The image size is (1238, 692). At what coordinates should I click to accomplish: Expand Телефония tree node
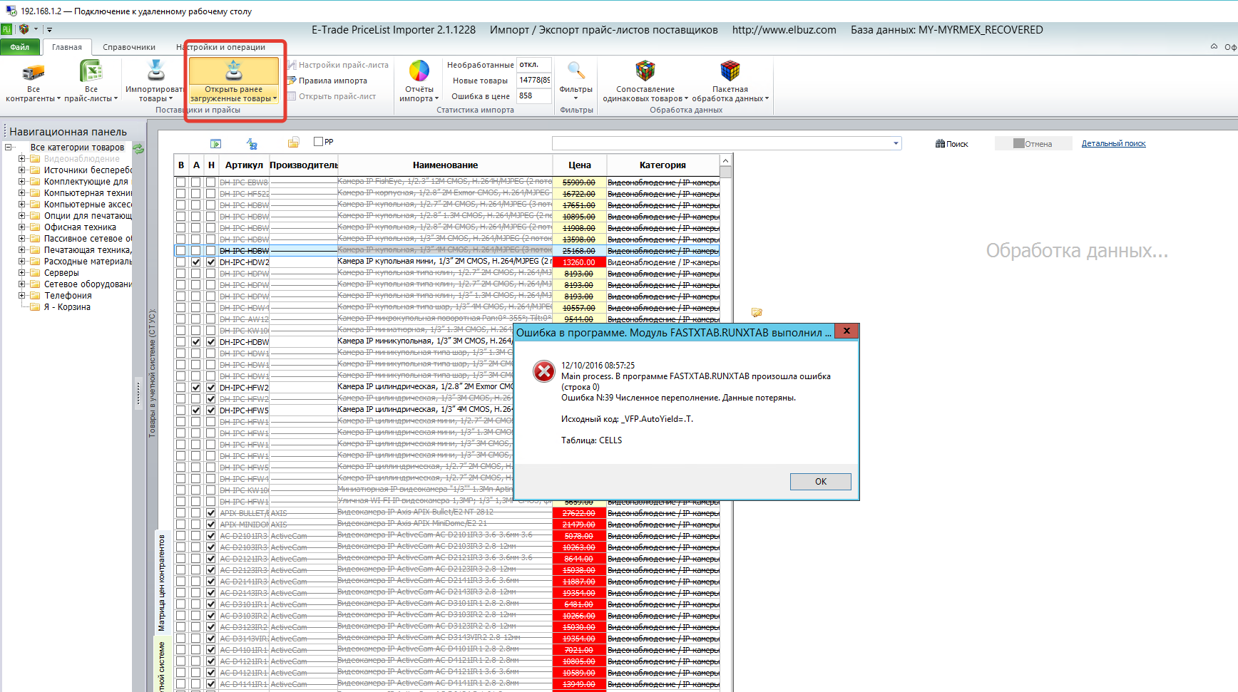[x=21, y=296]
